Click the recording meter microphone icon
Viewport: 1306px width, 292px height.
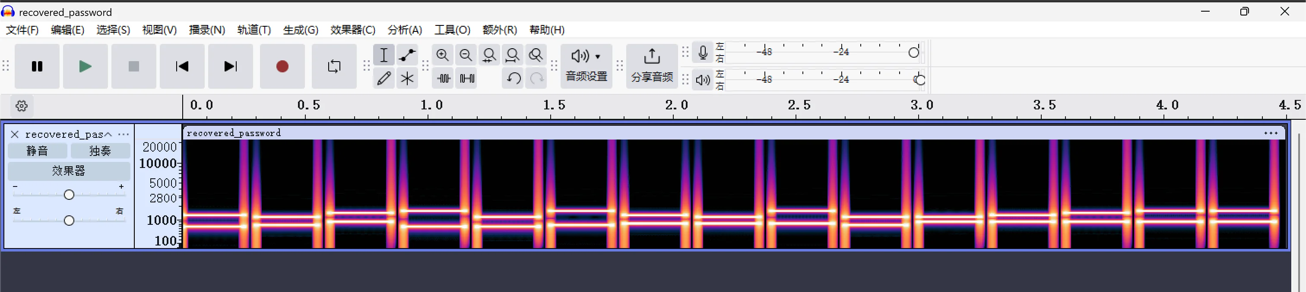pyautogui.click(x=703, y=53)
